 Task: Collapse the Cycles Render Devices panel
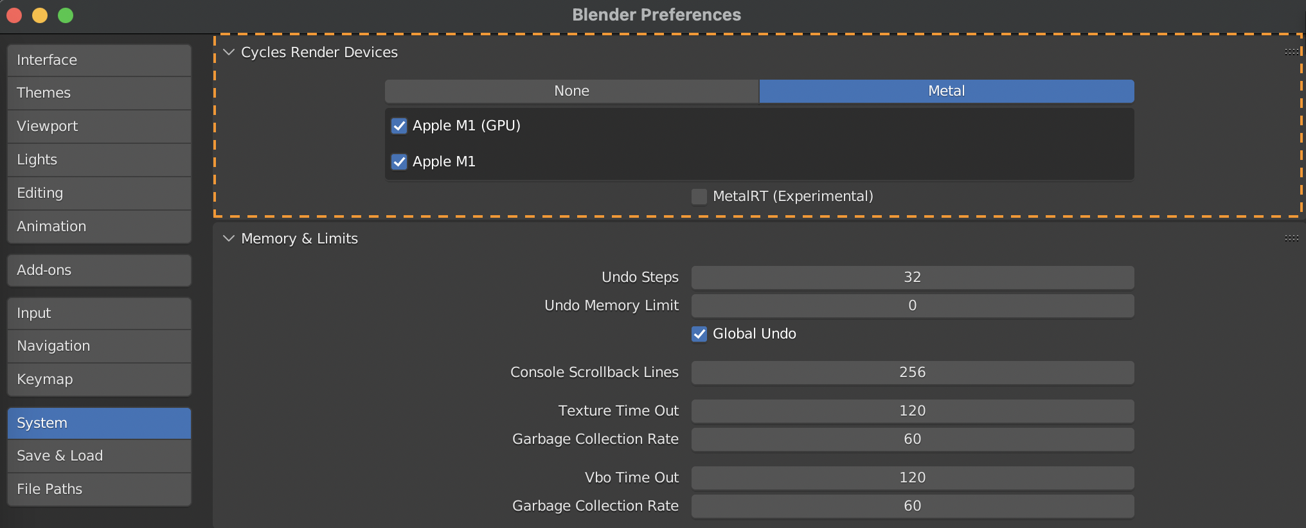pyautogui.click(x=229, y=52)
